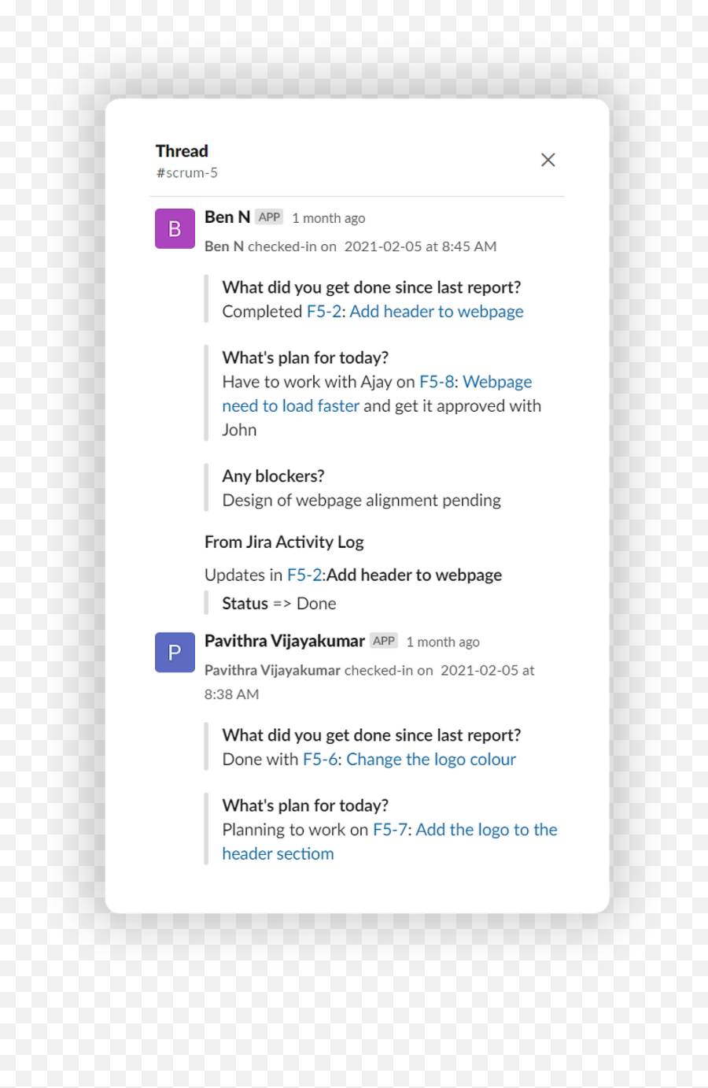This screenshot has width=708, height=1088.
Task: Click Pavithra's '1 month ago' timestamp
Action: click(x=443, y=642)
